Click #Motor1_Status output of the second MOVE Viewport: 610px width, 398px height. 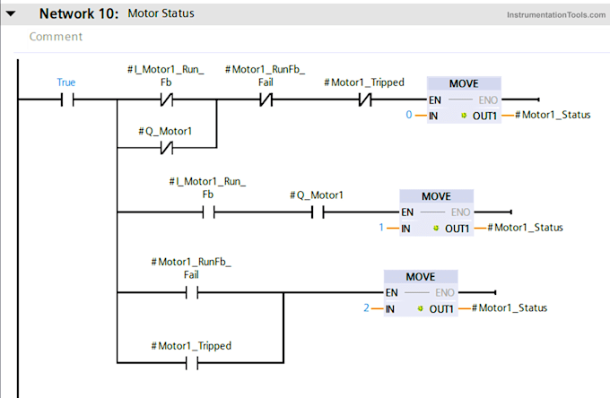[x=525, y=228]
